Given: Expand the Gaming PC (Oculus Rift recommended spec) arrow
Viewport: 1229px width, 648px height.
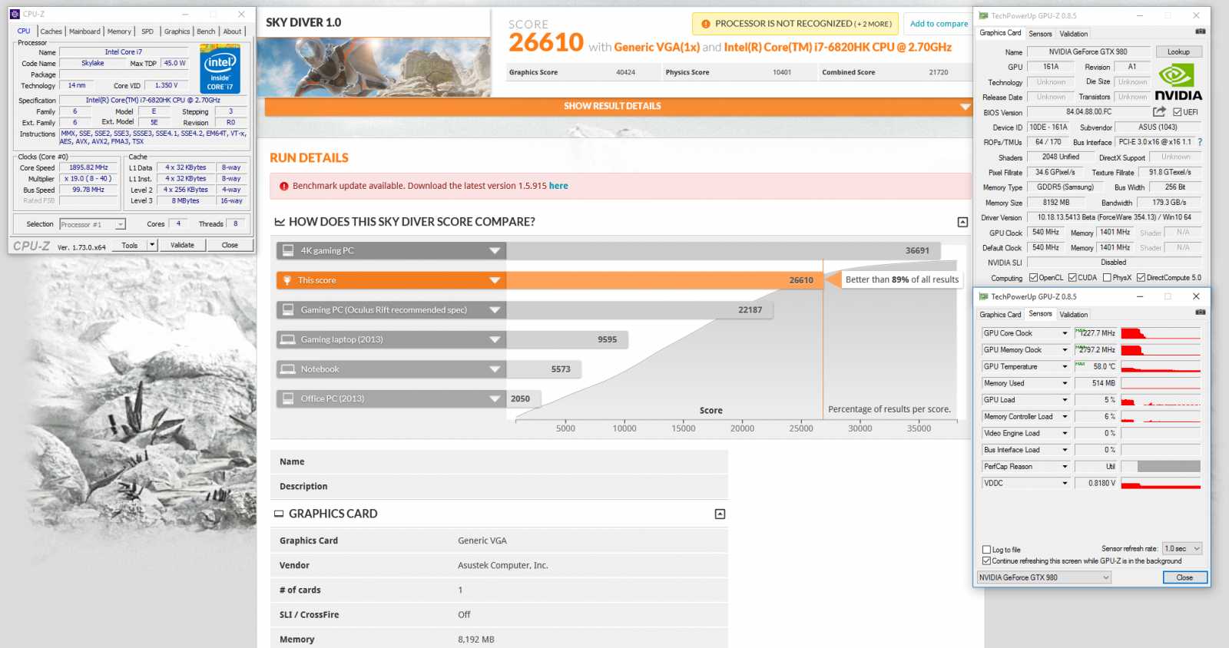Looking at the screenshot, I should [x=495, y=310].
